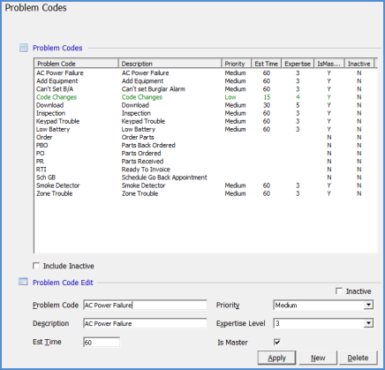Select the Code Changes row
Image resolution: width=385 pixels, height=370 pixels.
[205, 97]
